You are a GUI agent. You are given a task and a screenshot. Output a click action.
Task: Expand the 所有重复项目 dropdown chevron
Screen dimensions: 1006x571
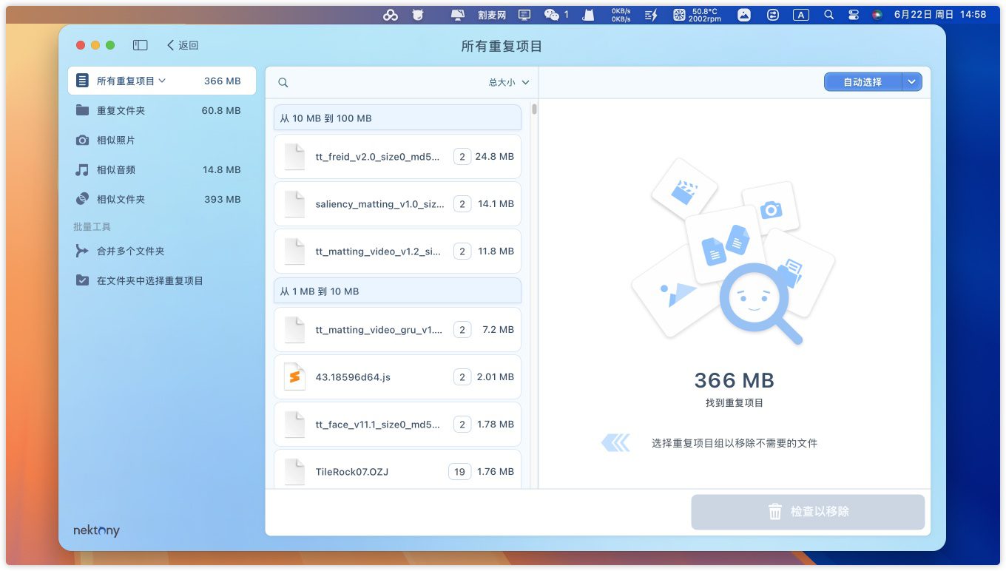point(162,81)
